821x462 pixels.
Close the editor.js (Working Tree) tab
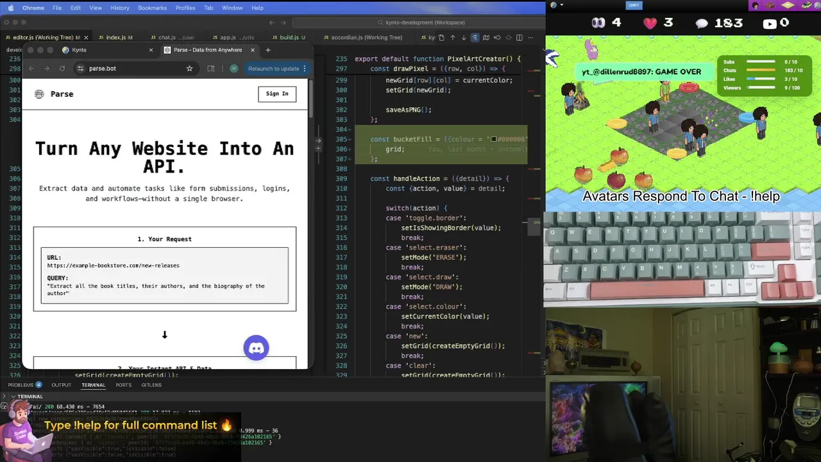85,37
